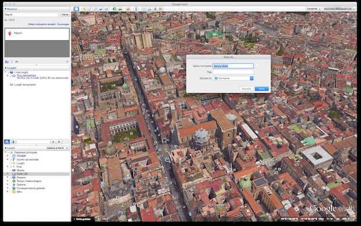Click the Edifici 3D layer icon
Image resolution: width=361 pixels, height=226 pixels.
[x=14, y=174]
